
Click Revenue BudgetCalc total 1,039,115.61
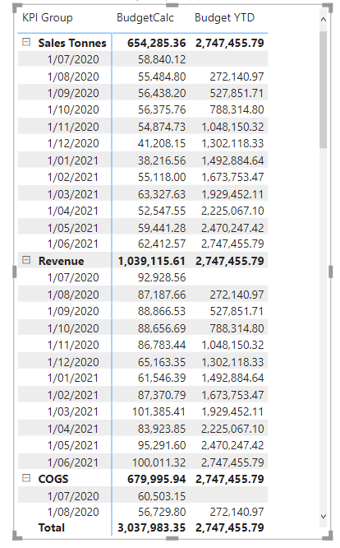point(152,261)
